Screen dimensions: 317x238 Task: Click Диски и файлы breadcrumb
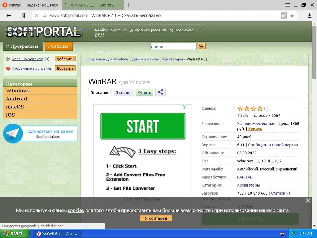tap(145, 59)
